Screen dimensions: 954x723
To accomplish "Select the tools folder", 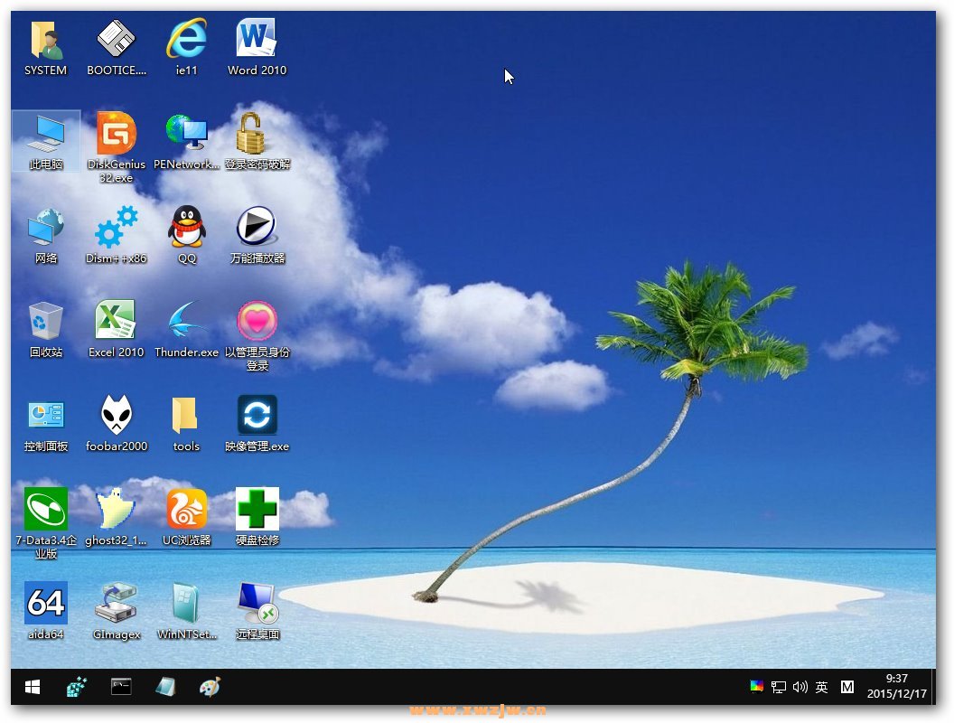I will 186,424.
